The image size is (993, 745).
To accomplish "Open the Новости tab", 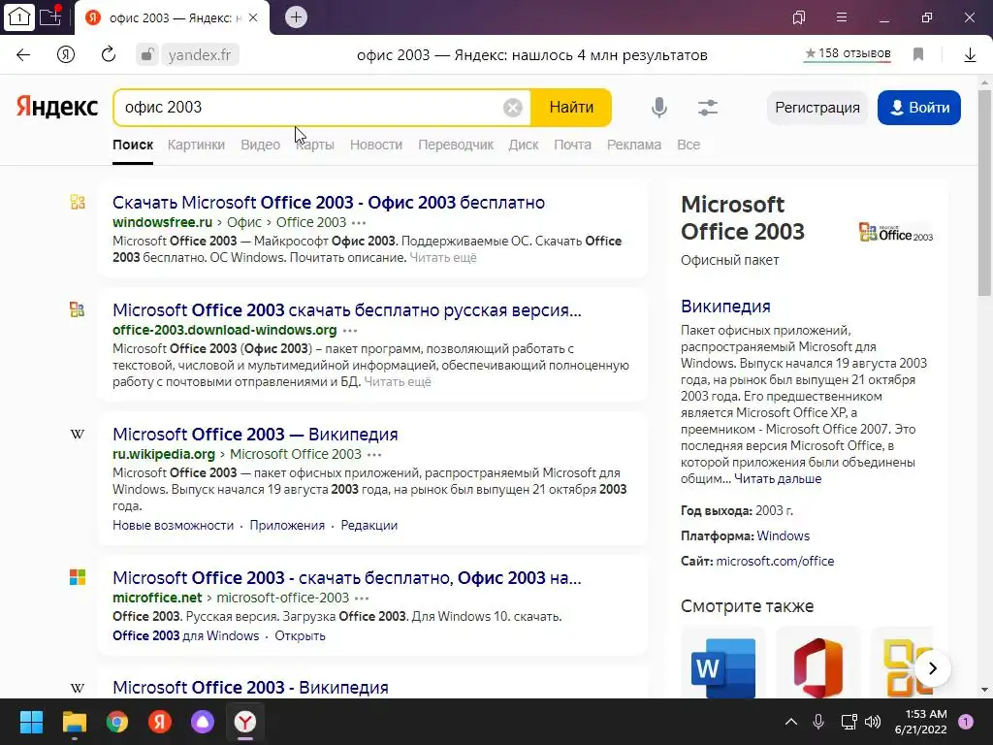I will 376,145.
